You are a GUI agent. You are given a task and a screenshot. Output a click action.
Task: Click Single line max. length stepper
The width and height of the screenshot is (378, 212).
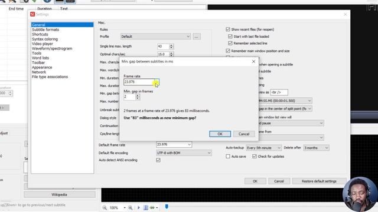(x=171, y=47)
